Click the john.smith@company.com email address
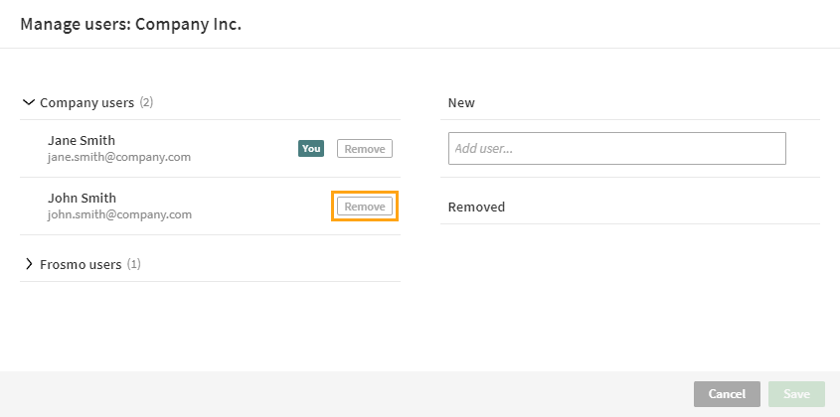This screenshot has width=840, height=417. point(119,214)
